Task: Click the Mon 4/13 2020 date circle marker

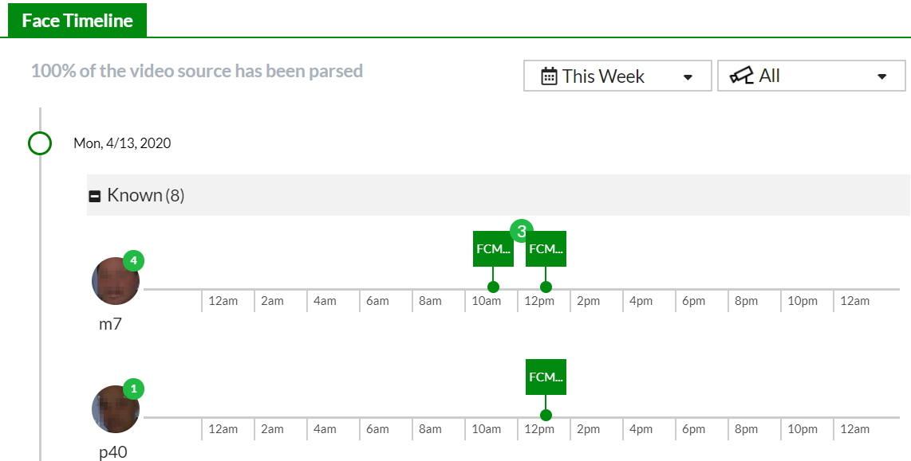Action: (x=40, y=143)
